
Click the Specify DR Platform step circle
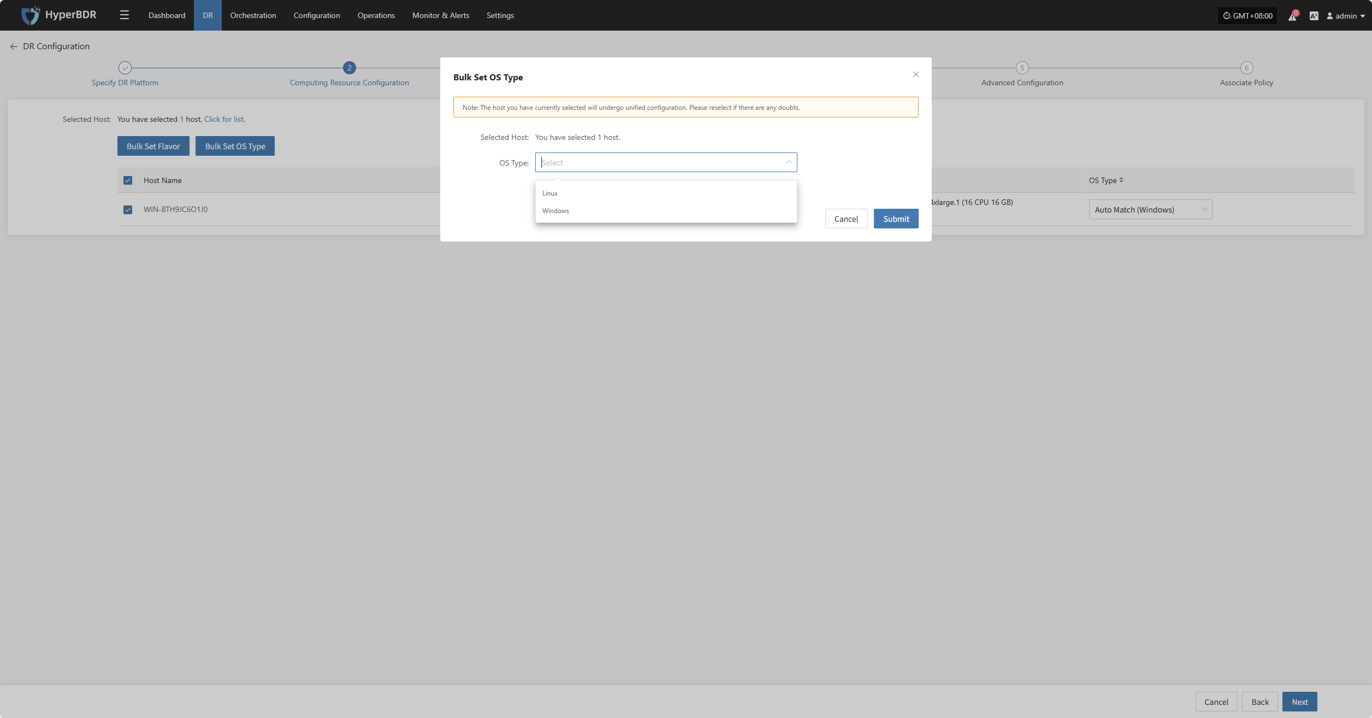[125, 68]
